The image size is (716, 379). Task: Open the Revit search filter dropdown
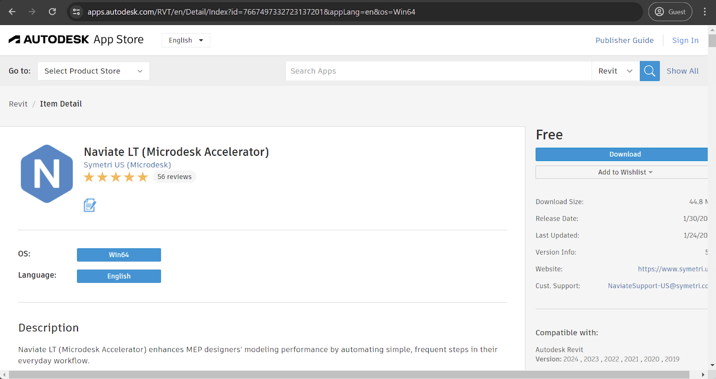coord(615,71)
